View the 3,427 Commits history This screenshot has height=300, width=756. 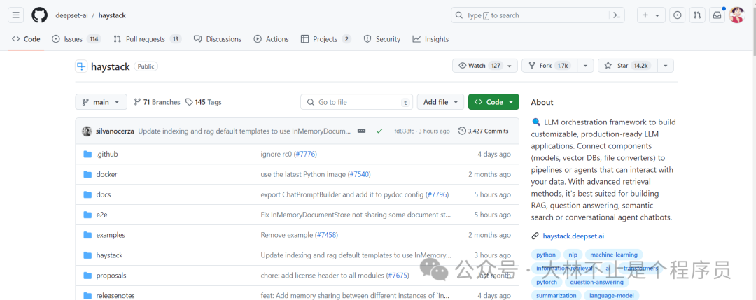coord(483,131)
